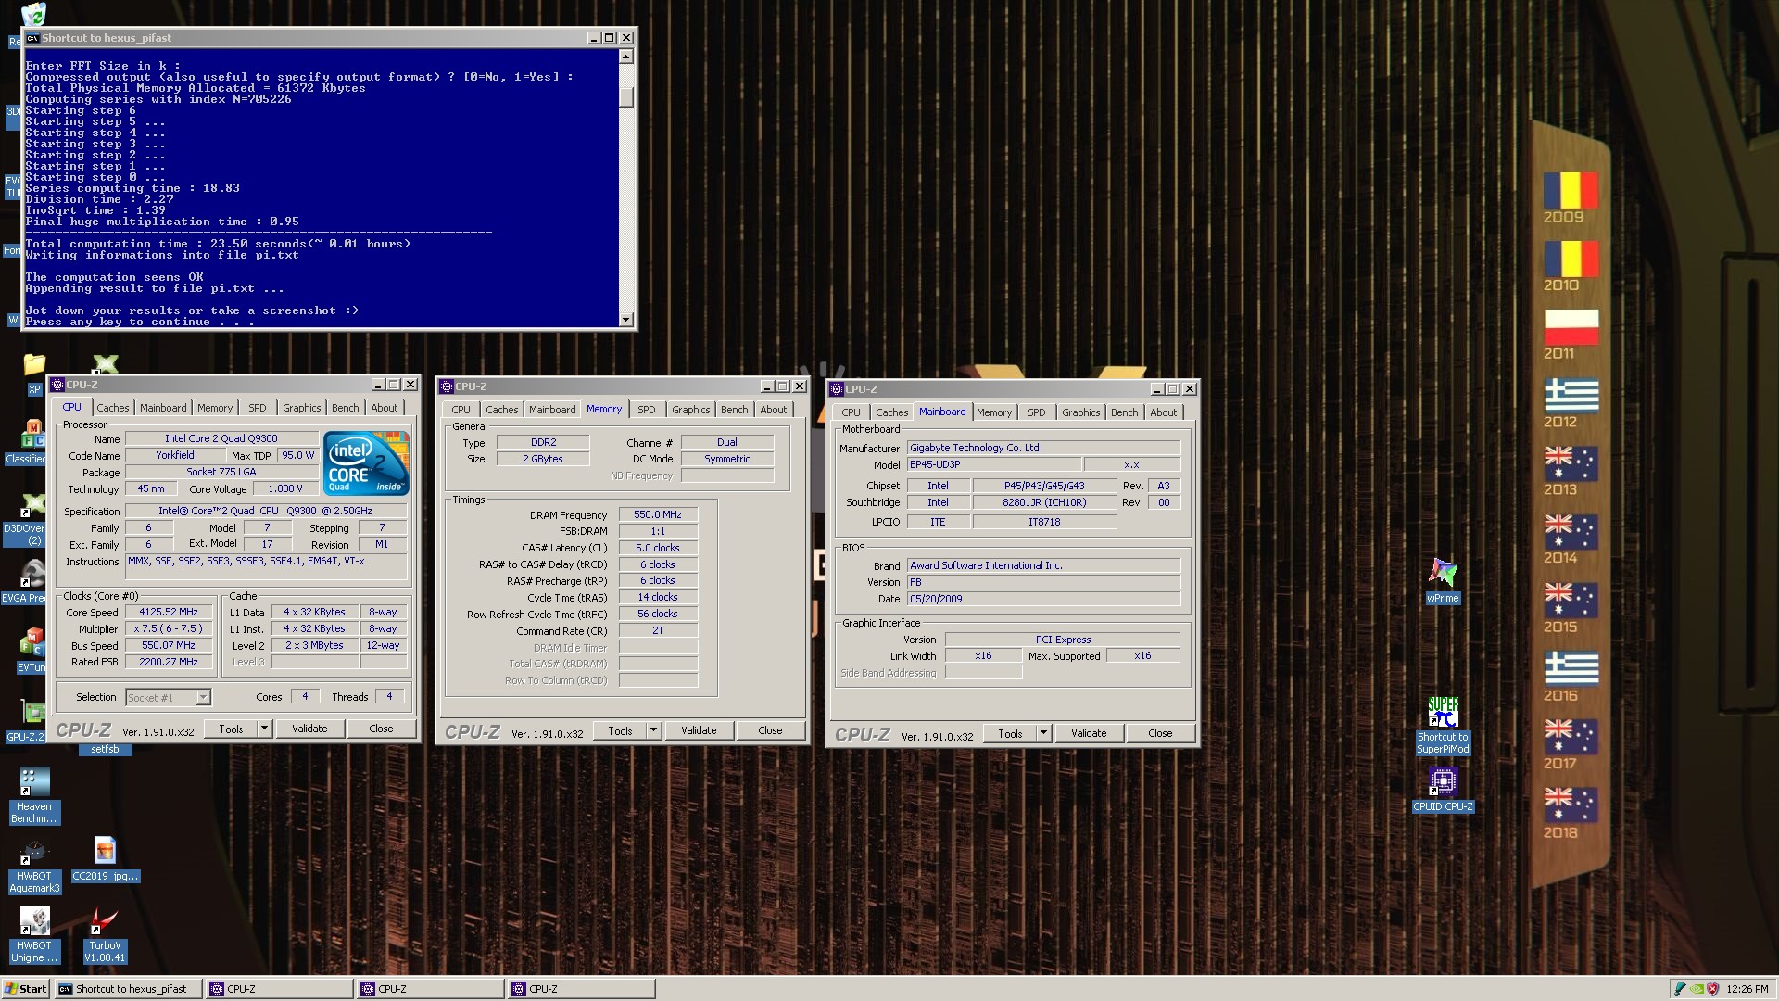Open the CPUID CPU-Z desktop icon
Image resolution: width=1779 pixels, height=1001 pixels.
[1443, 790]
